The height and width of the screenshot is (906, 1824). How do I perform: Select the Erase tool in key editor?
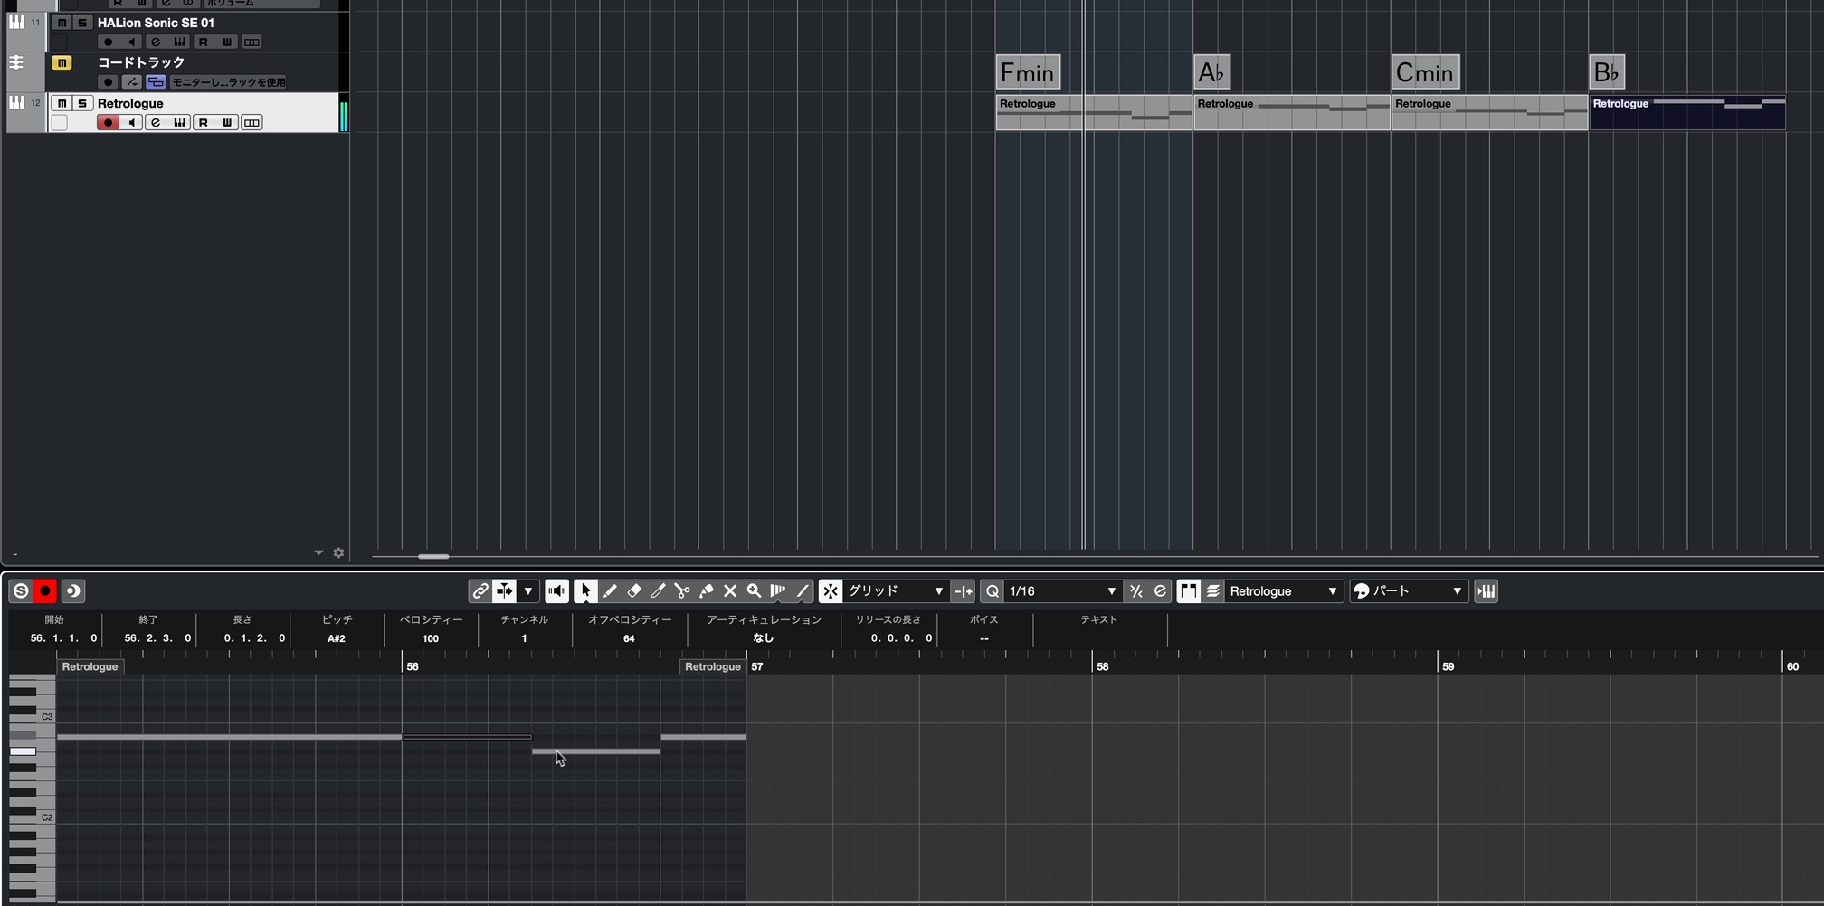(634, 591)
